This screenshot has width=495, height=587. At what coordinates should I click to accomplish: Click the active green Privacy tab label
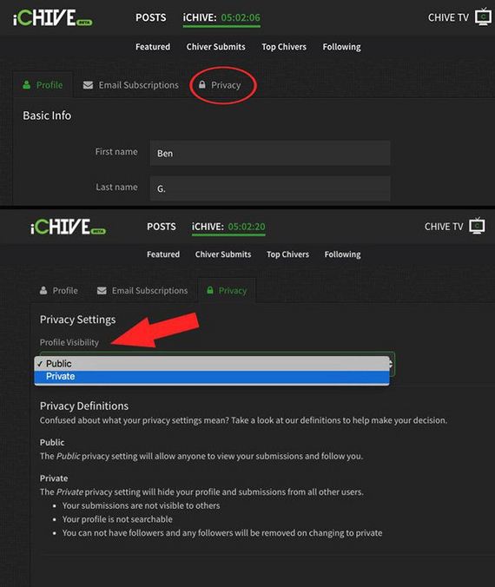pos(233,291)
